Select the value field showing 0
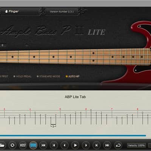 3,45
